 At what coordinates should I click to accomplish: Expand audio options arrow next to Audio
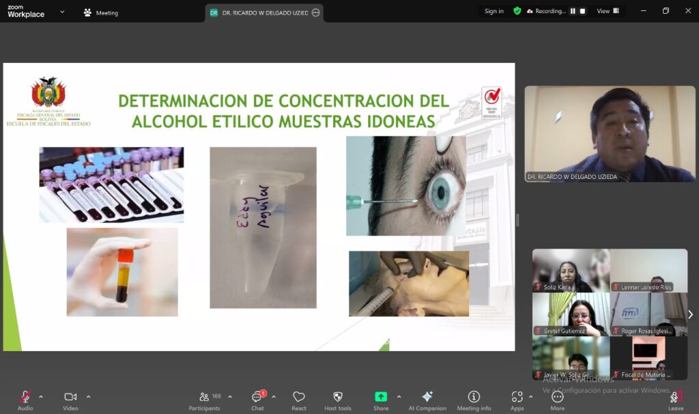coord(41,397)
